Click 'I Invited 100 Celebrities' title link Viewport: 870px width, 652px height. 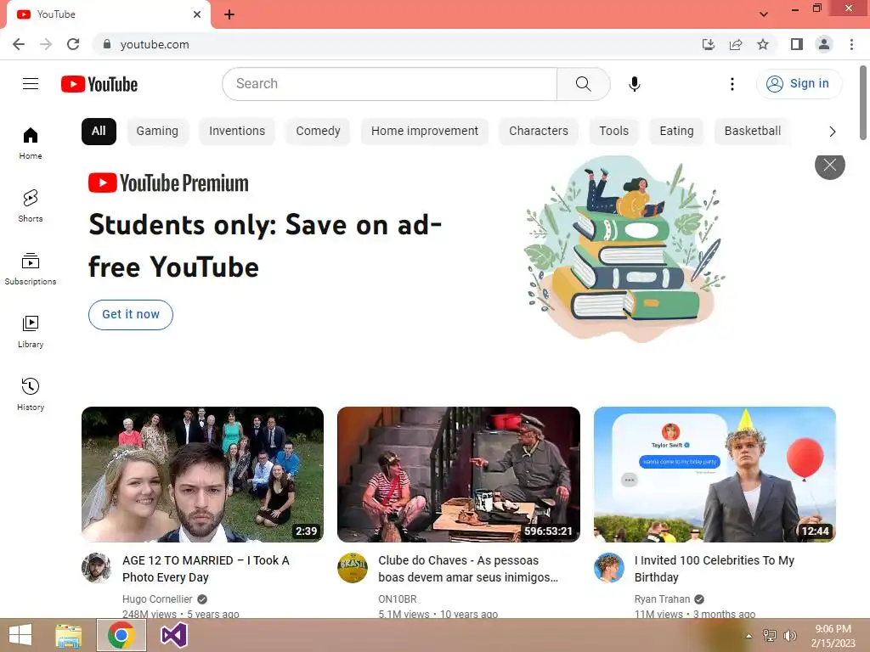point(715,569)
